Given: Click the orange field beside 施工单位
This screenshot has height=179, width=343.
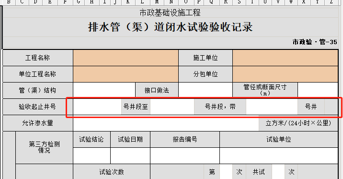Looking at the screenshot, I should click(285, 58).
